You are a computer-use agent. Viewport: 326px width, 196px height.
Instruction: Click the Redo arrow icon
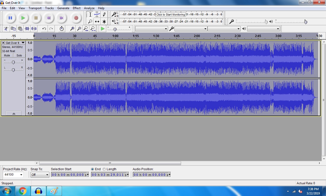click(x=51, y=29)
